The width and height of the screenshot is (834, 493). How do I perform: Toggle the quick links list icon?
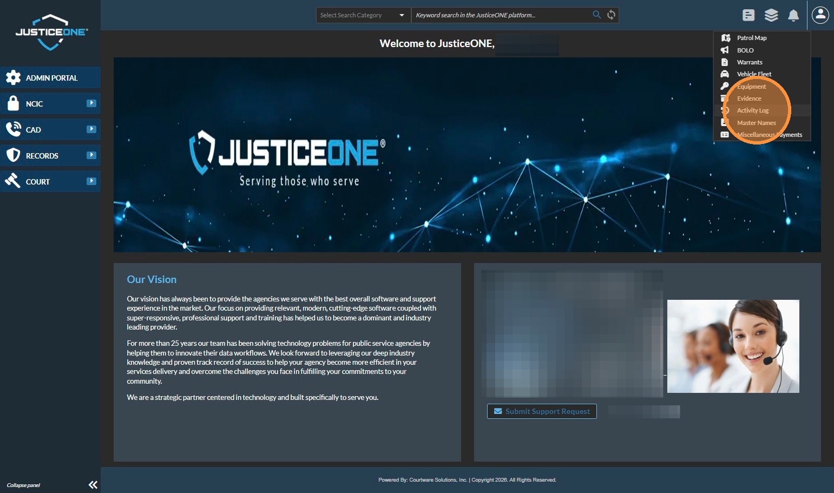pos(748,15)
